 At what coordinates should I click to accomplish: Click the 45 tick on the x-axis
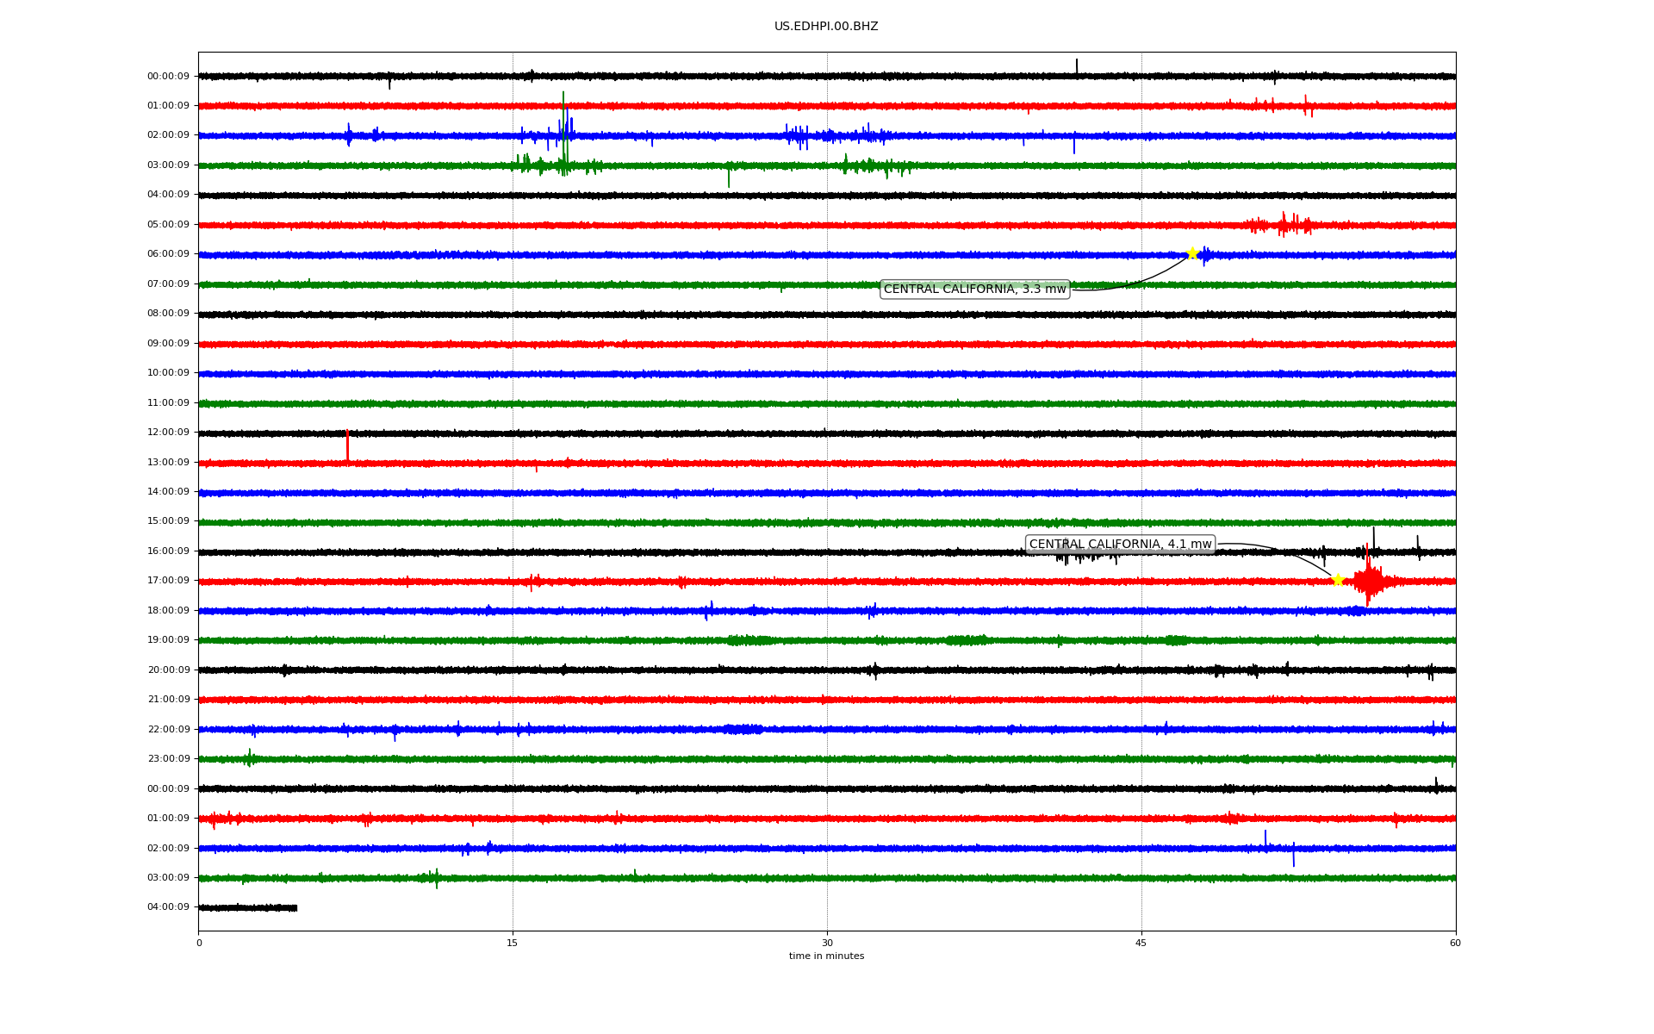pos(1141,943)
